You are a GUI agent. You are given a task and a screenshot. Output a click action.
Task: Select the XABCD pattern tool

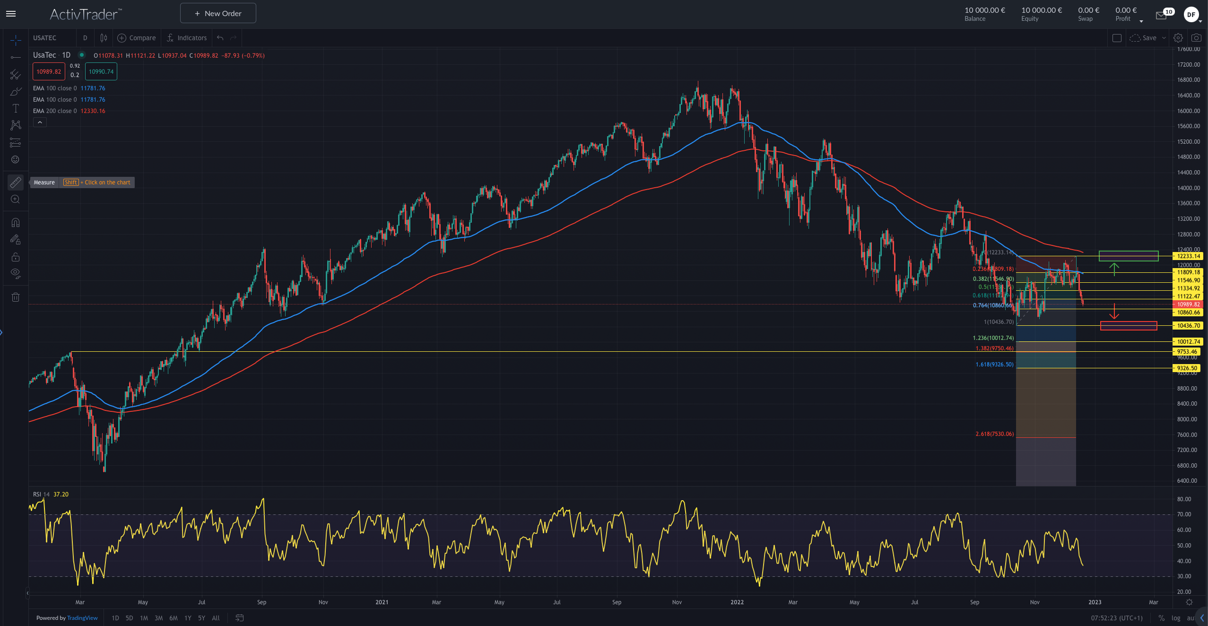pos(16,125)
